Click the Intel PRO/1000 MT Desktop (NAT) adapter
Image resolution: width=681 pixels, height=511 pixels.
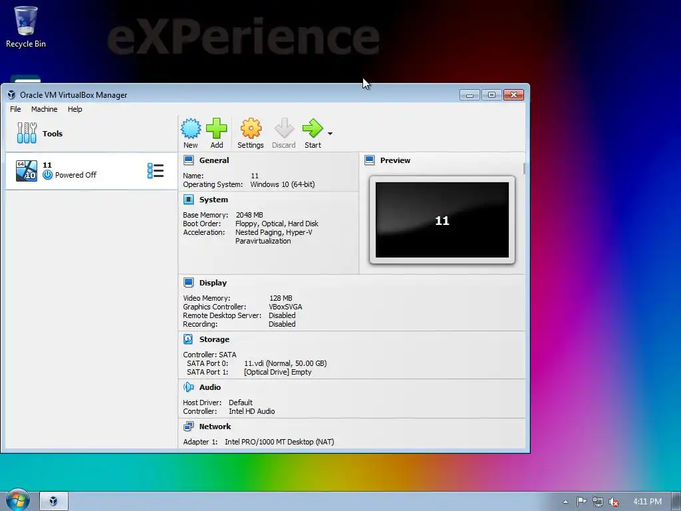click(279, 442)
